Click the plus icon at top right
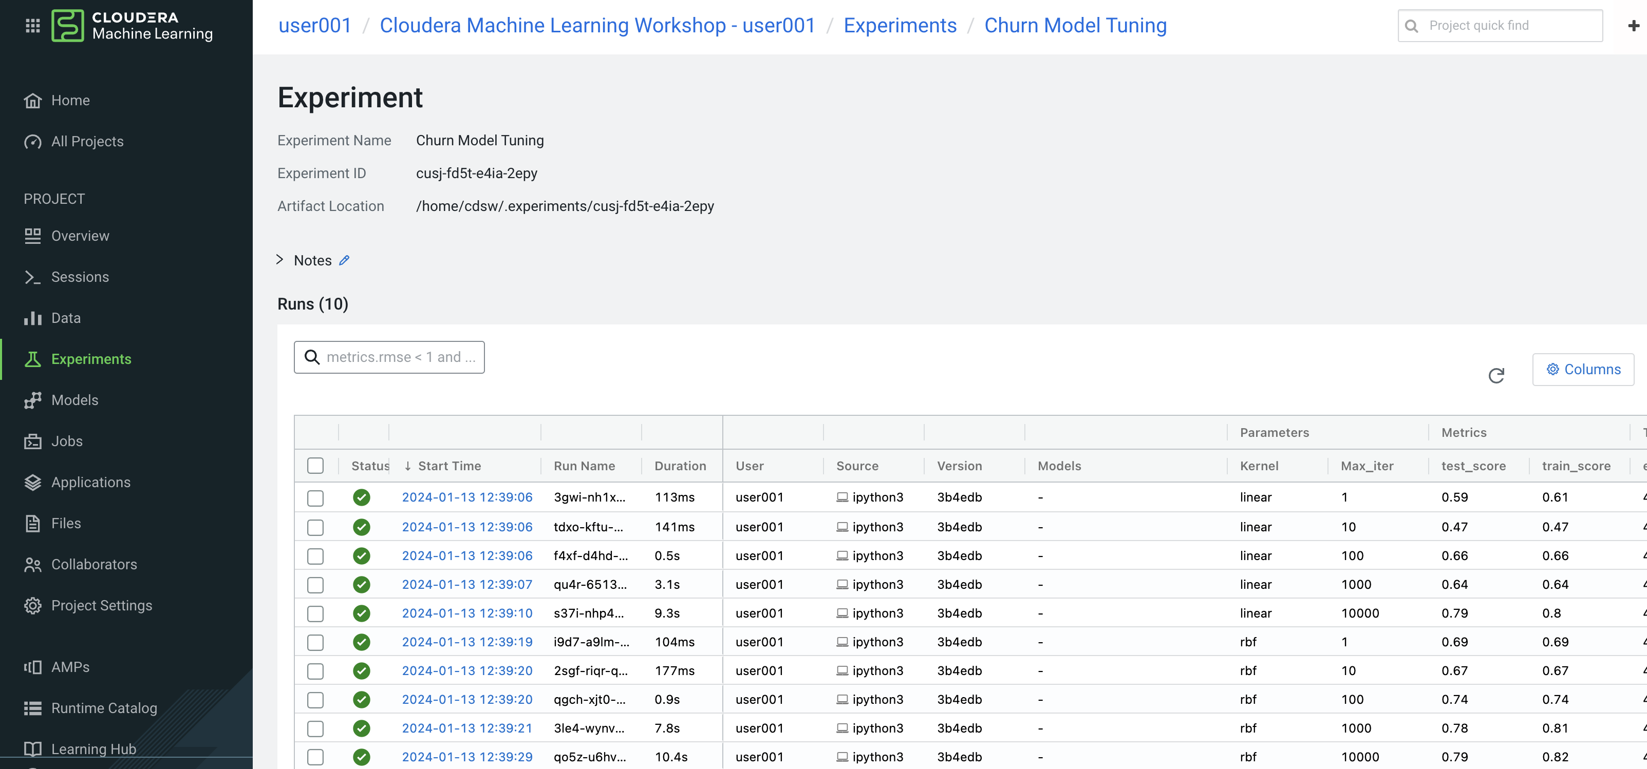Screen dimensions: 1647x769 (1633, 26)
